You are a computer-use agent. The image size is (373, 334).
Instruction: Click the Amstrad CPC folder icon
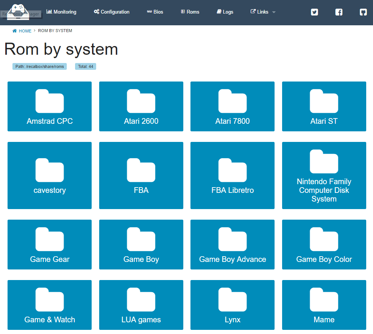pyautogui.click(x=49, y=101)
